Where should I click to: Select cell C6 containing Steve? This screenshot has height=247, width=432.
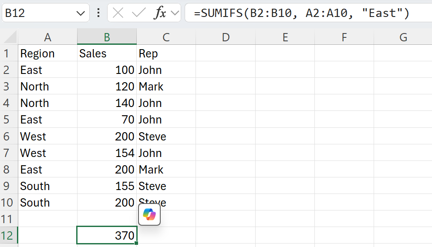(x=166, y=136)
